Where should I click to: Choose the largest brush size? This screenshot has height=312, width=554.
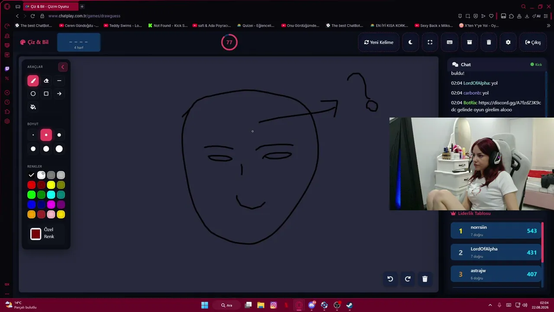click(59, 149)
